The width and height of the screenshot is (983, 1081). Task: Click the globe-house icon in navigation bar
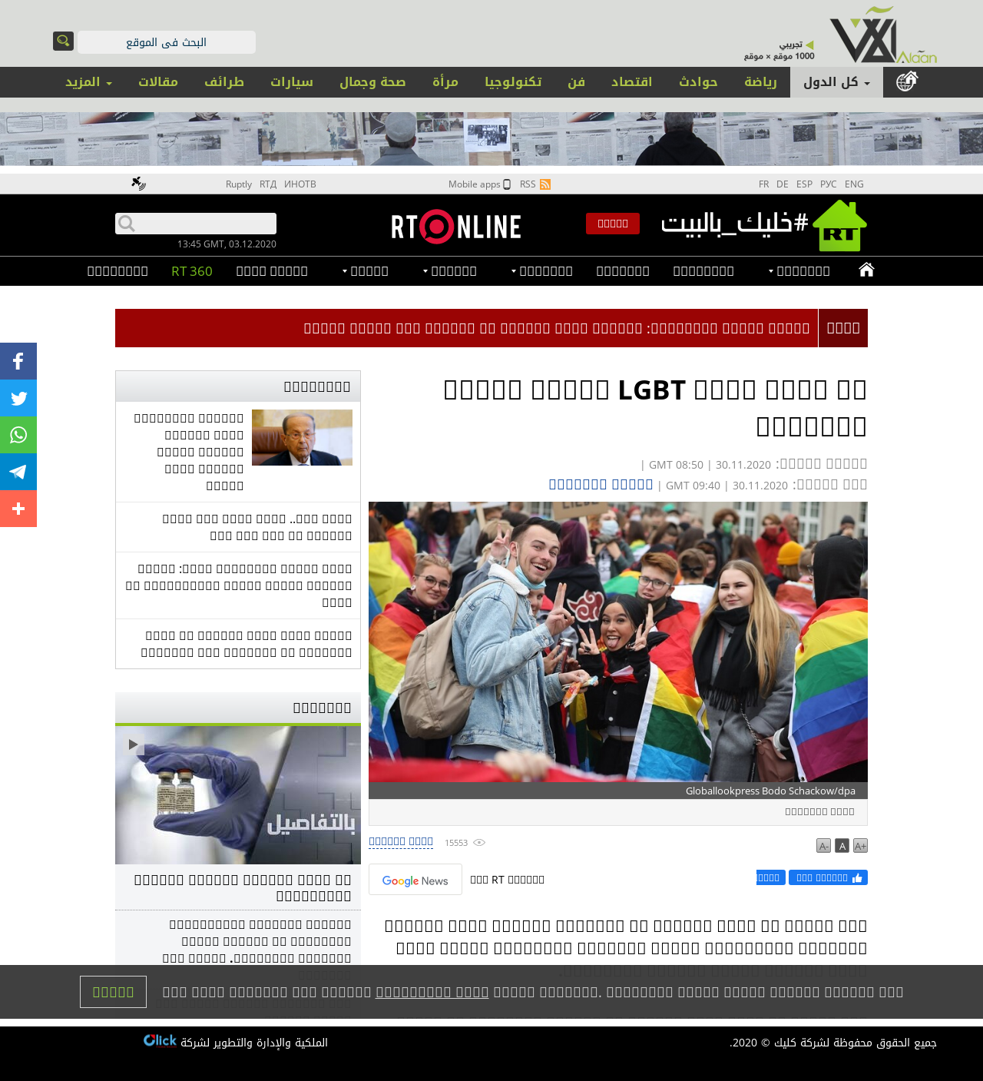click(x=907, y=81)
